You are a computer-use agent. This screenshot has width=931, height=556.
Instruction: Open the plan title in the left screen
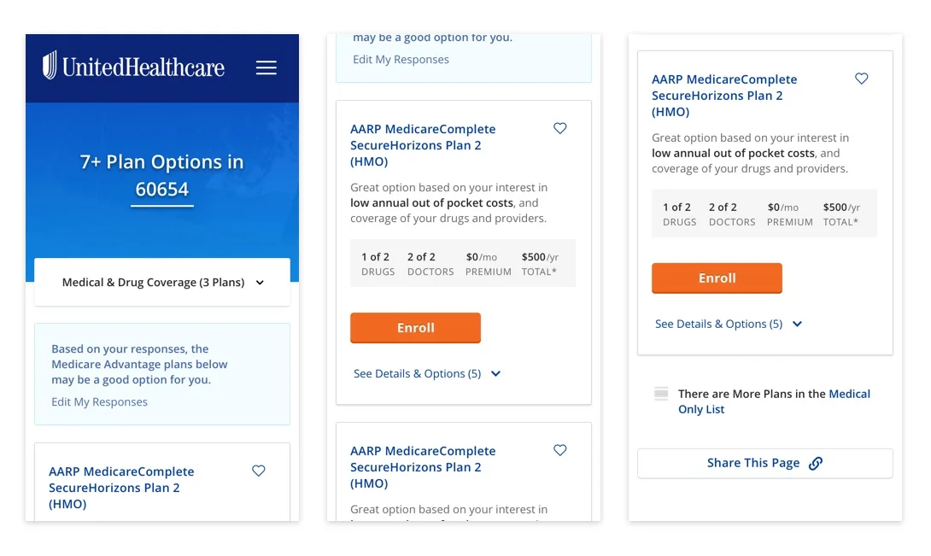point(121,488)
